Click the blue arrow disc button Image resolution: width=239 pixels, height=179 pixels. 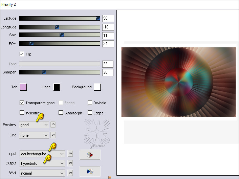point(90,172)
